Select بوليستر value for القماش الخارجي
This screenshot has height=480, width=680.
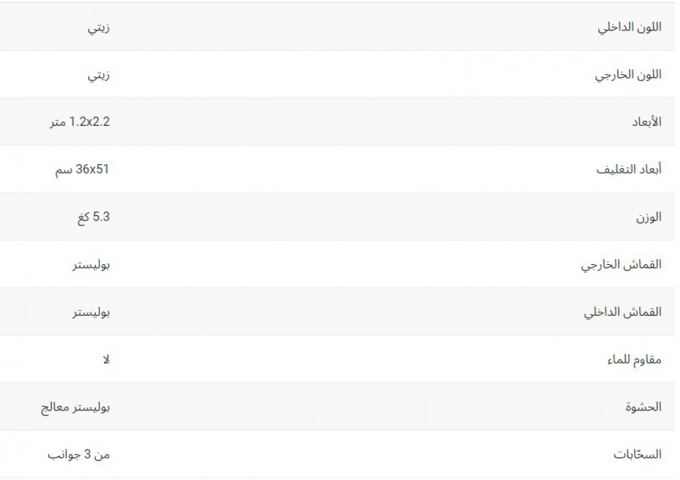tap(91, 266)
